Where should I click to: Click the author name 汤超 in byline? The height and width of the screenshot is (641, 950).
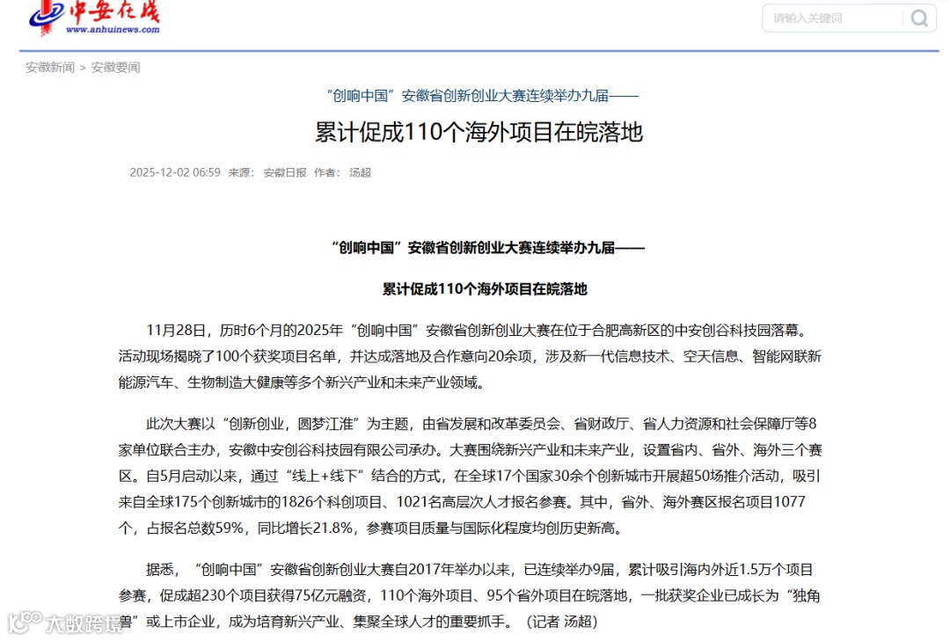pos(360,172)
